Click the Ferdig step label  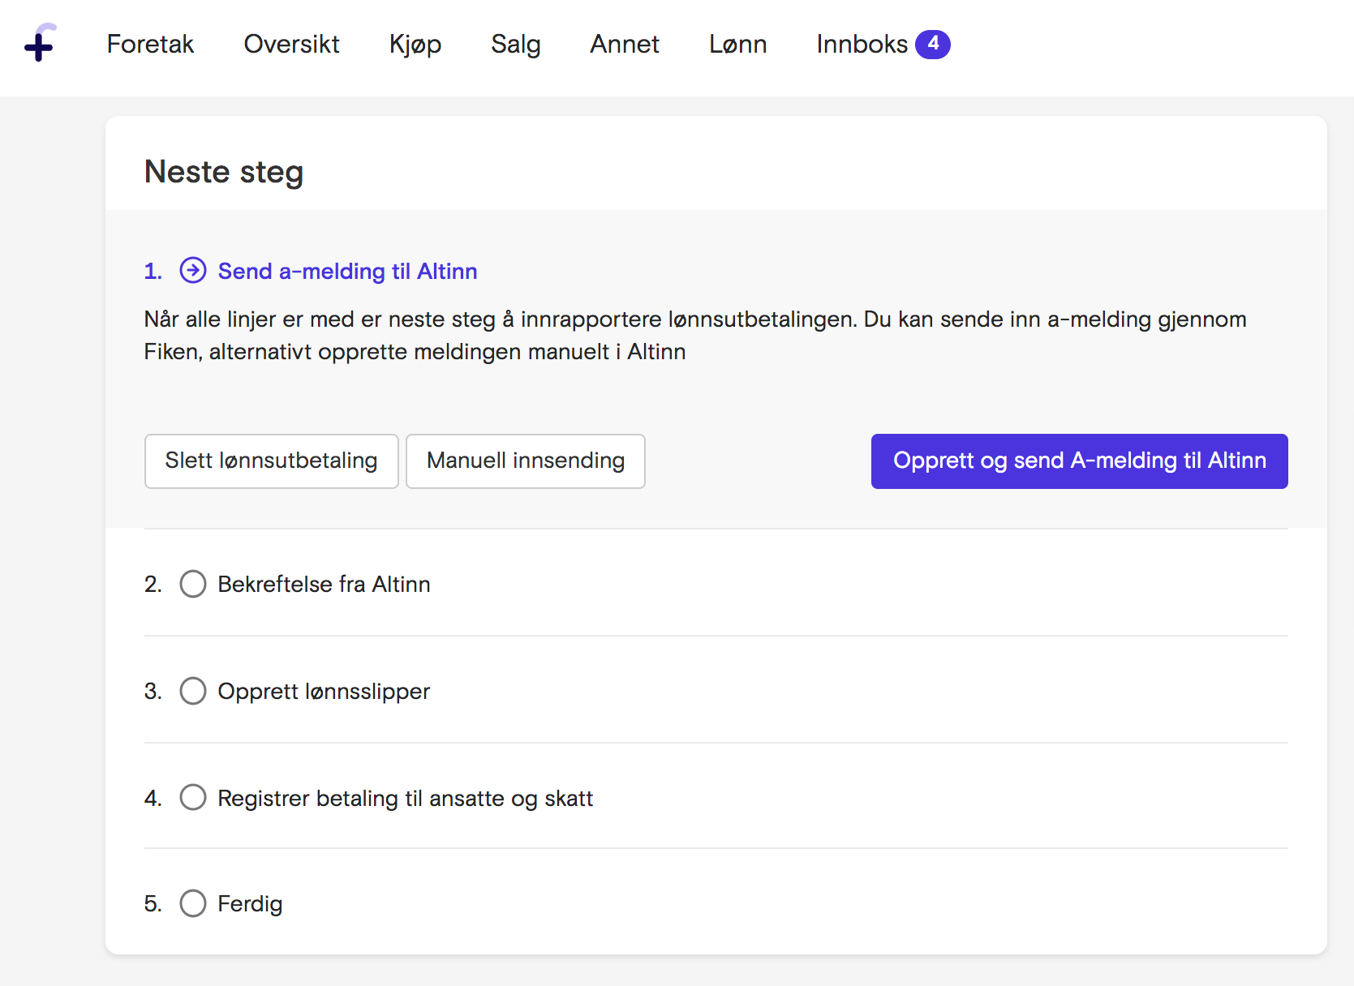pos(250,904)
